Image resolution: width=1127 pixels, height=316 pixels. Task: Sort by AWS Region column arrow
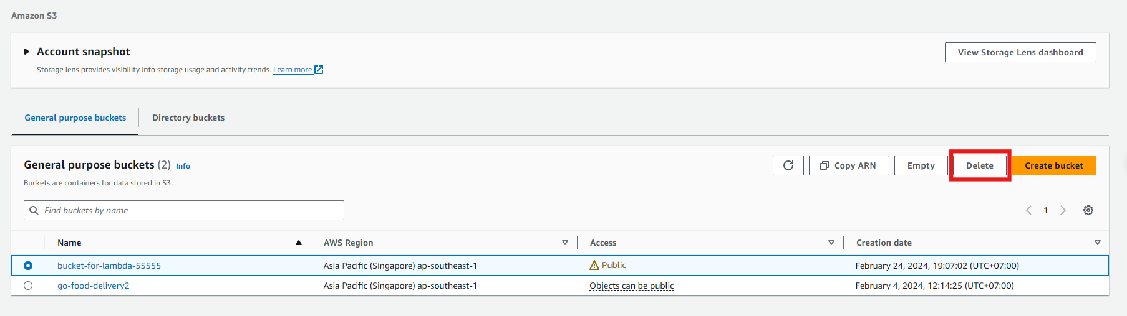565,243
